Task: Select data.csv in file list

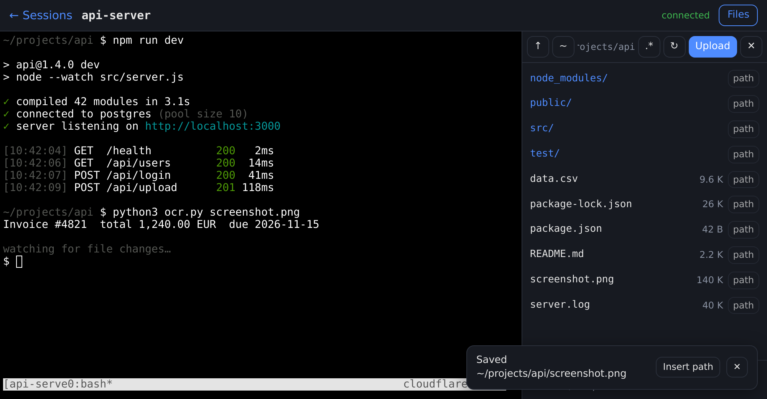Action: click(554, 179)
